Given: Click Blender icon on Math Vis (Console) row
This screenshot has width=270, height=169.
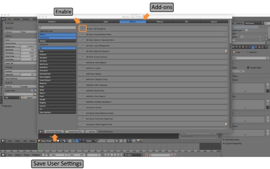Looking at the screenshot, I should click(226, 51).
